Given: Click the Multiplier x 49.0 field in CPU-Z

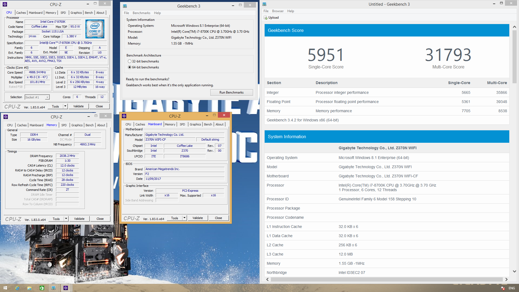Looking at the screenshot, I should click(x=37, y=77).
